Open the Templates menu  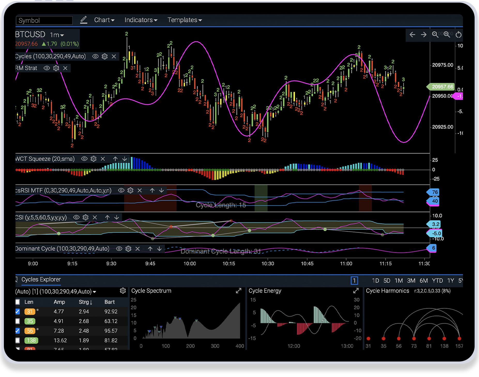click(185, 20)
